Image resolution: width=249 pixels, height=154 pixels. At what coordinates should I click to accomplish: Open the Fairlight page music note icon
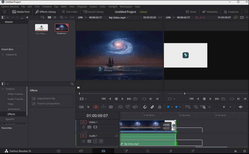coord(170,151)
